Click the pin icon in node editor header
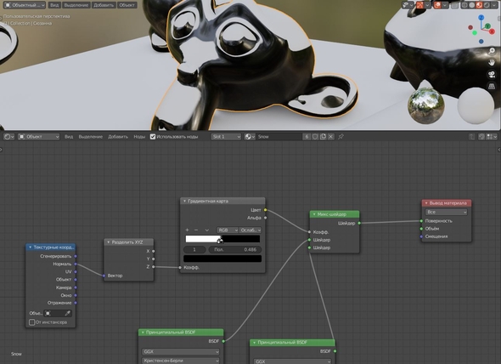The width and height of the screenshot is (501, 364). (x=341, y=137)
